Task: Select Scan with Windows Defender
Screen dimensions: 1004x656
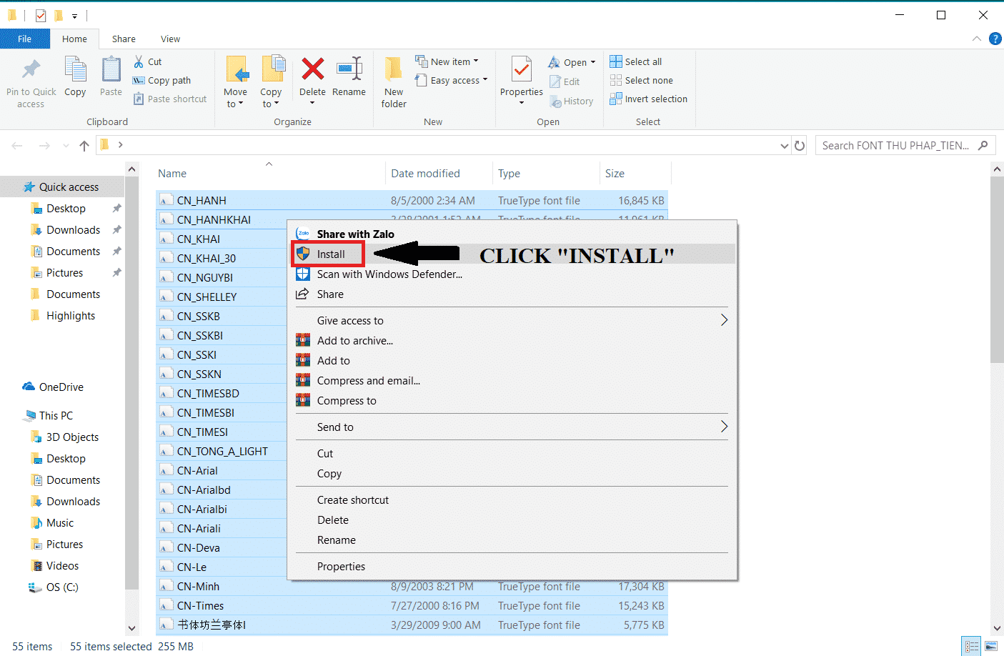Action: (x=512, y=274)
